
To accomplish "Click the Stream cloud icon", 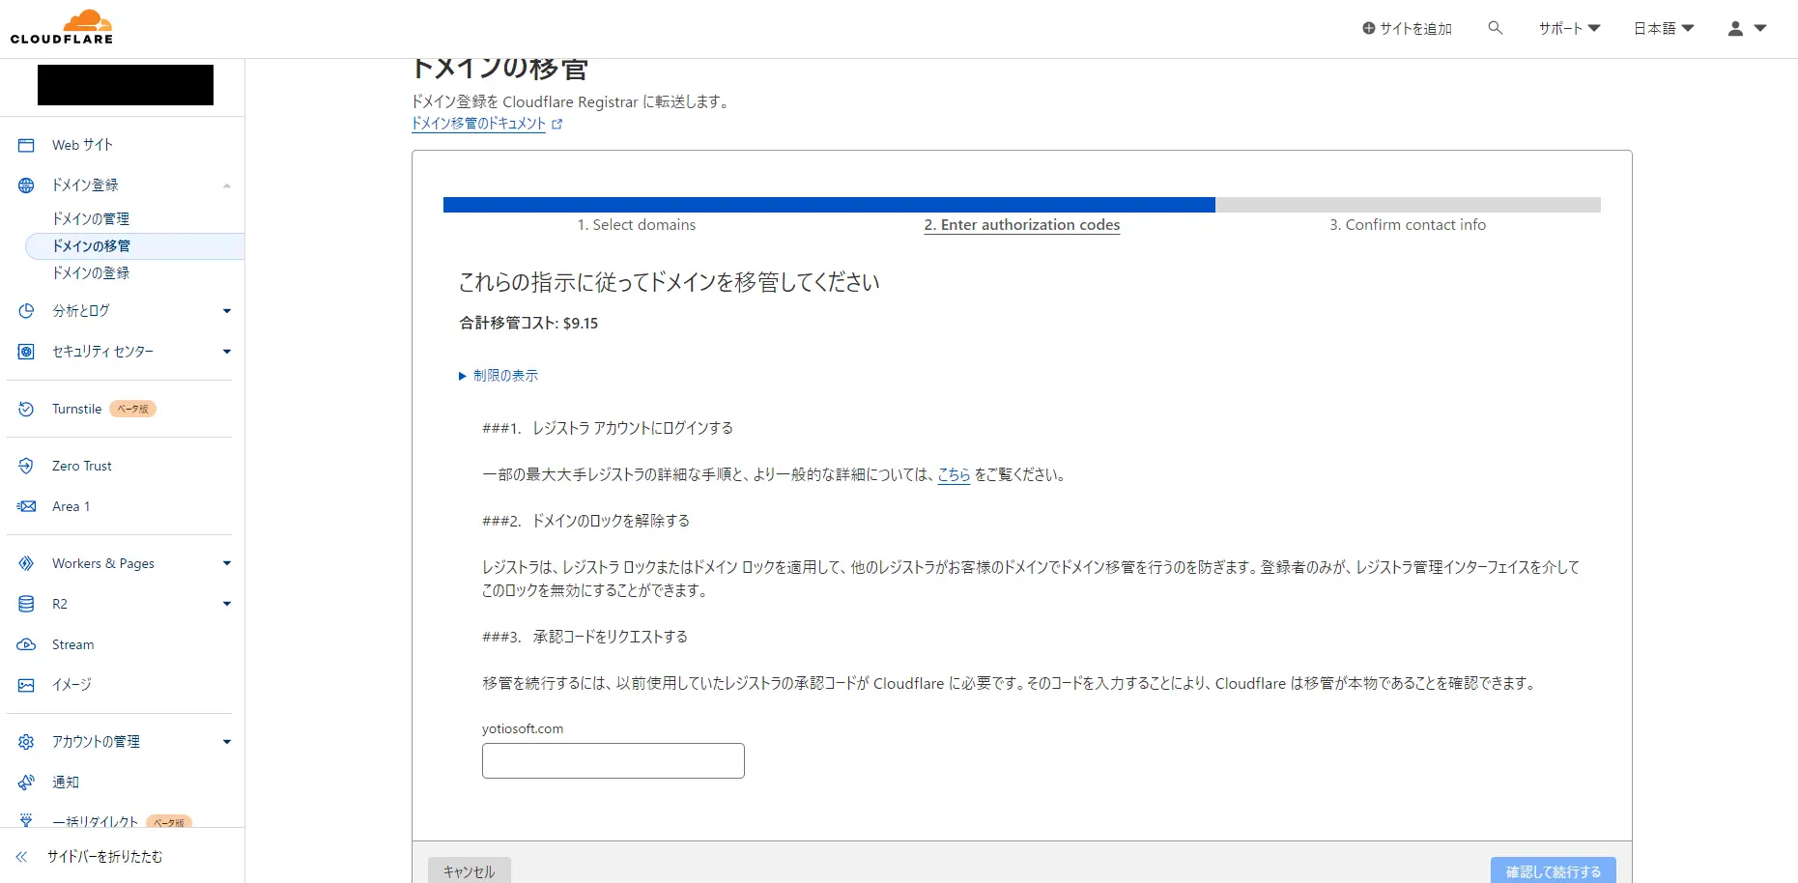I will point(26,644).
